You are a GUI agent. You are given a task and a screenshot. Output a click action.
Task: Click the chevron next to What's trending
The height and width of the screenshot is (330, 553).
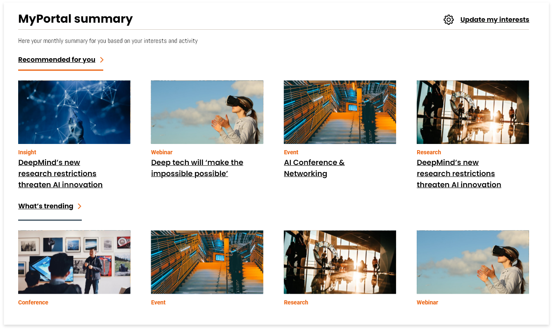(79, 206)
